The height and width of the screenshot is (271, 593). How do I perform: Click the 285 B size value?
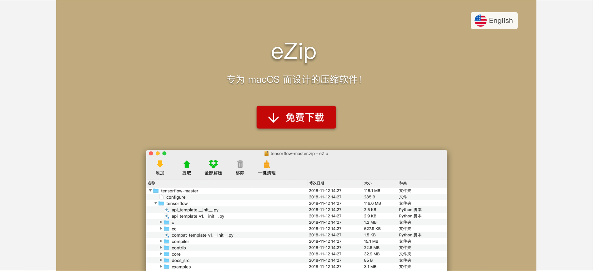[x=369, y=197]
